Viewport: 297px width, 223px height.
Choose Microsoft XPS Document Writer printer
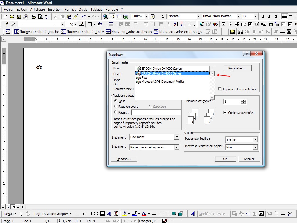(x=173, y=82)
